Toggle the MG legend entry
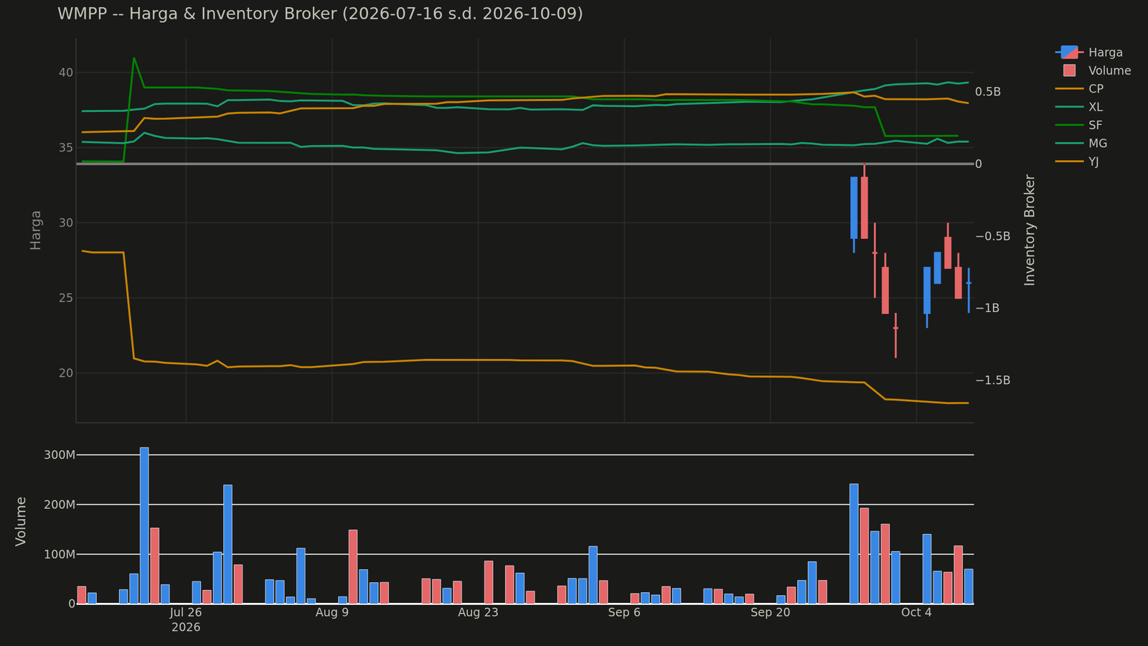The image size is (1148, 646). point(1081,144)
